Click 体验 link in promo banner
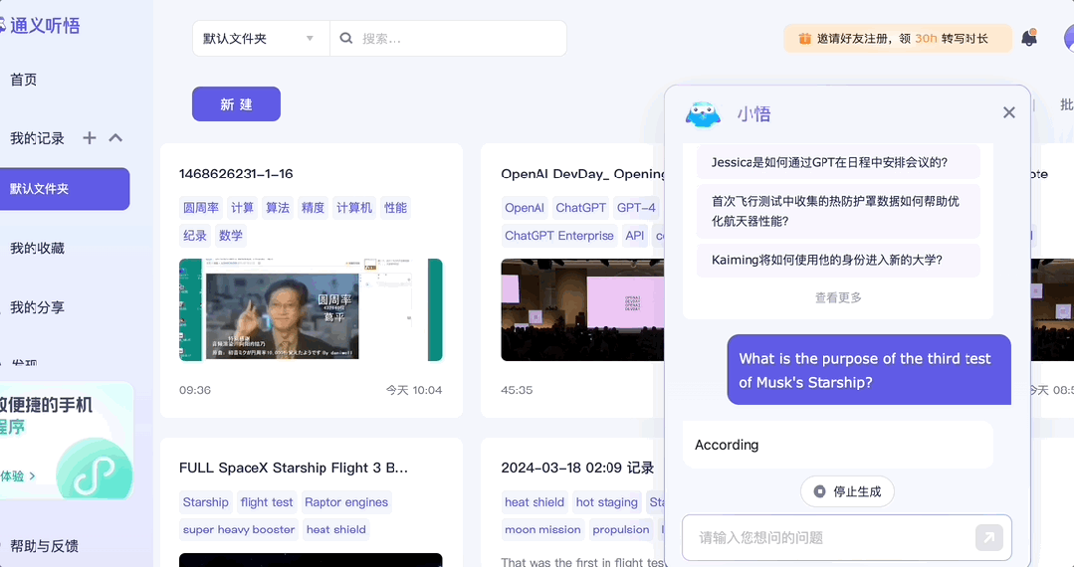 (18, 475)
